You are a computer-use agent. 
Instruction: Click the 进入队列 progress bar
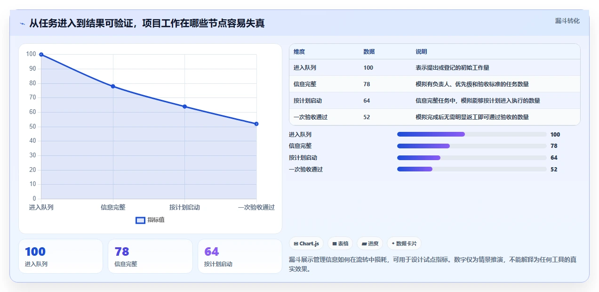click(x=472, y=134)
